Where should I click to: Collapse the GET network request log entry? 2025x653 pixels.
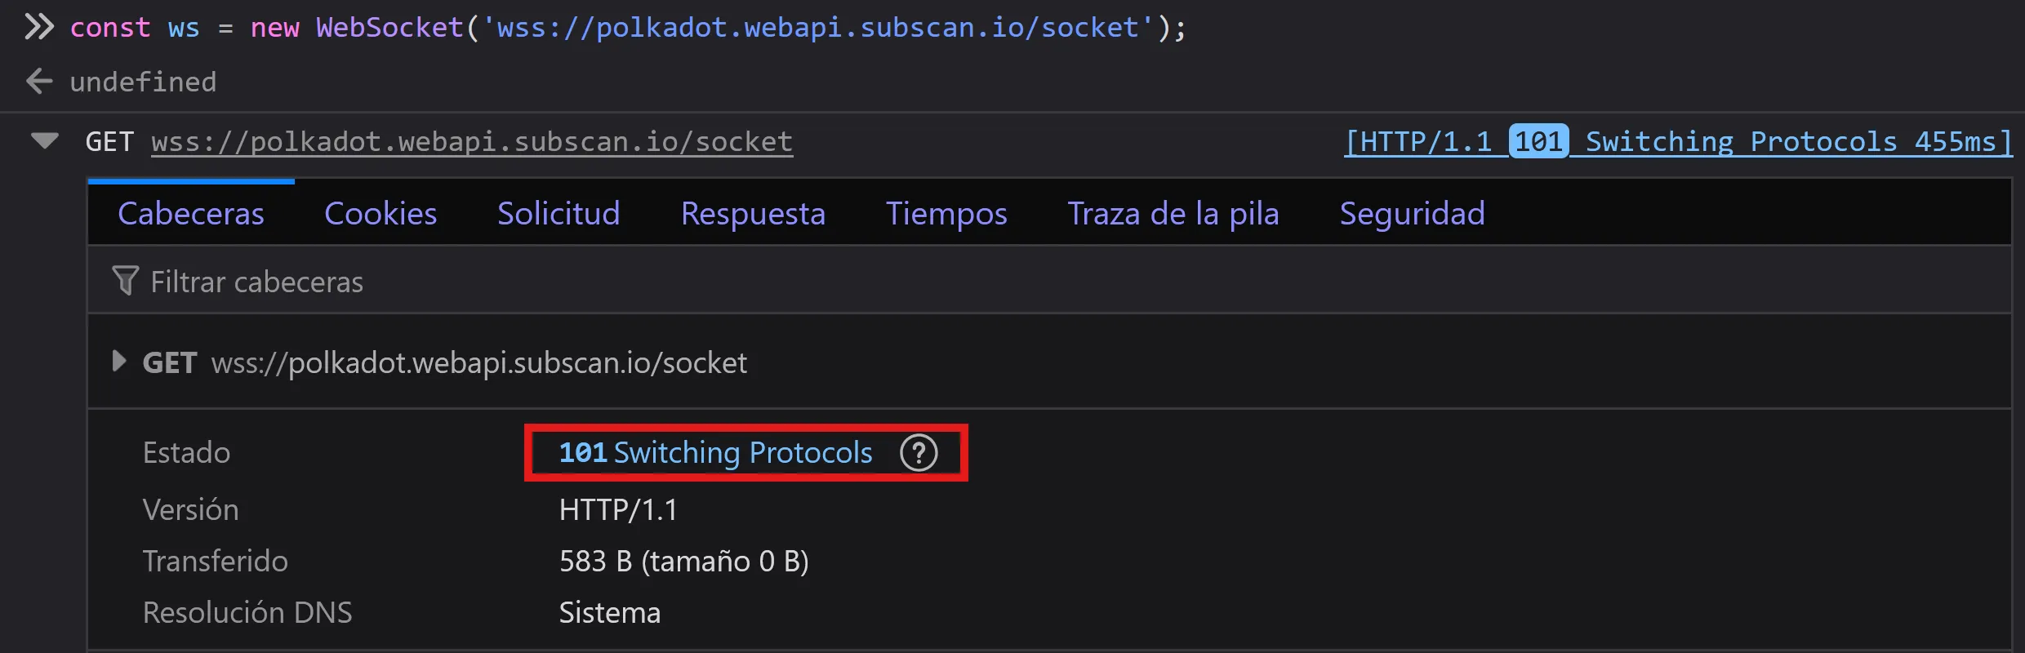[45, 140]
